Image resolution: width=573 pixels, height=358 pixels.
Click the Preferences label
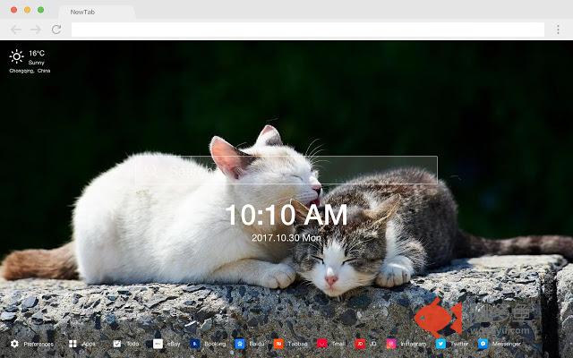(x=38, y=344)
